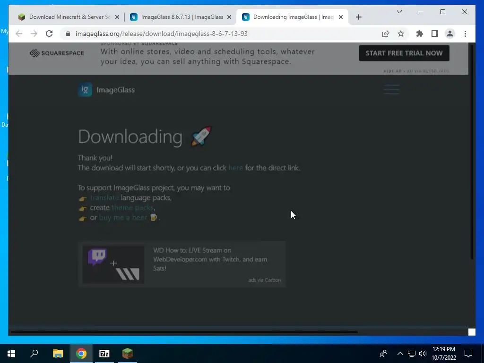The height and width of the screenshot is (363, 484).
Task: Click the horizontal page scrollbar
Action: (184, 332)
